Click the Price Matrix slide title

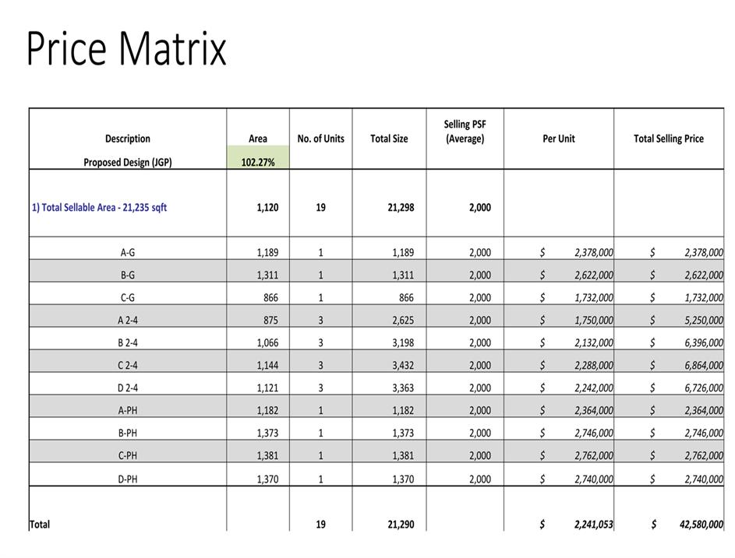pyautogui.click(x=126, y=48)
